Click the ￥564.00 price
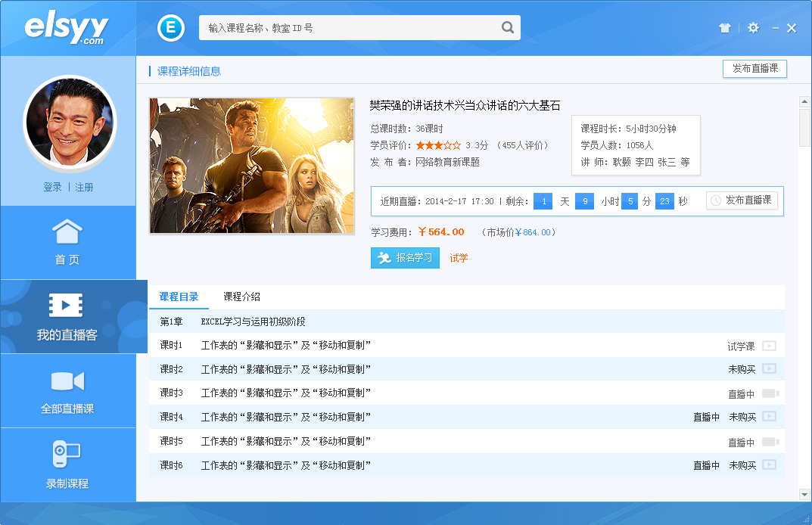The width and height of the screenshot is (812, 525). [441, 232]
